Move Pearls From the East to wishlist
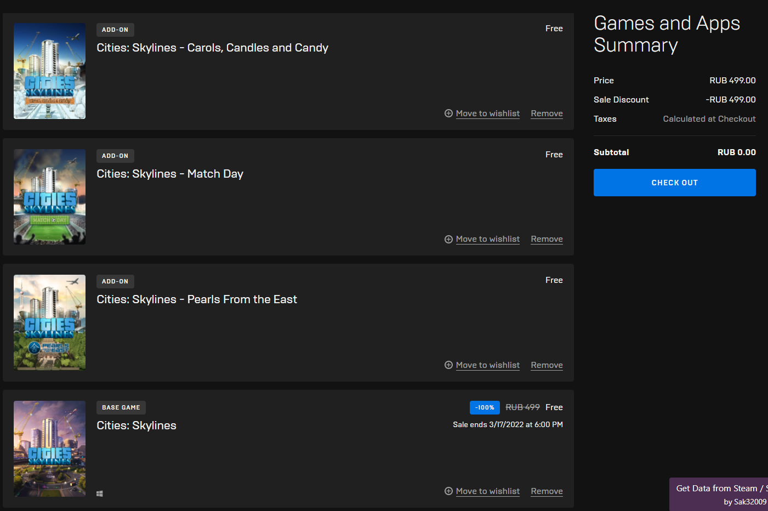 [488, 365]
